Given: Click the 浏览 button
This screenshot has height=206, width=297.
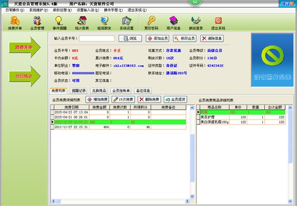Looking at the screenshot, I should (x=130, y=39).
